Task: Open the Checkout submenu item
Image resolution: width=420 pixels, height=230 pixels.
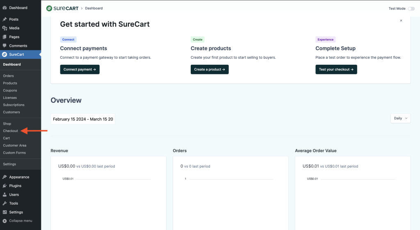Action: 10,131
